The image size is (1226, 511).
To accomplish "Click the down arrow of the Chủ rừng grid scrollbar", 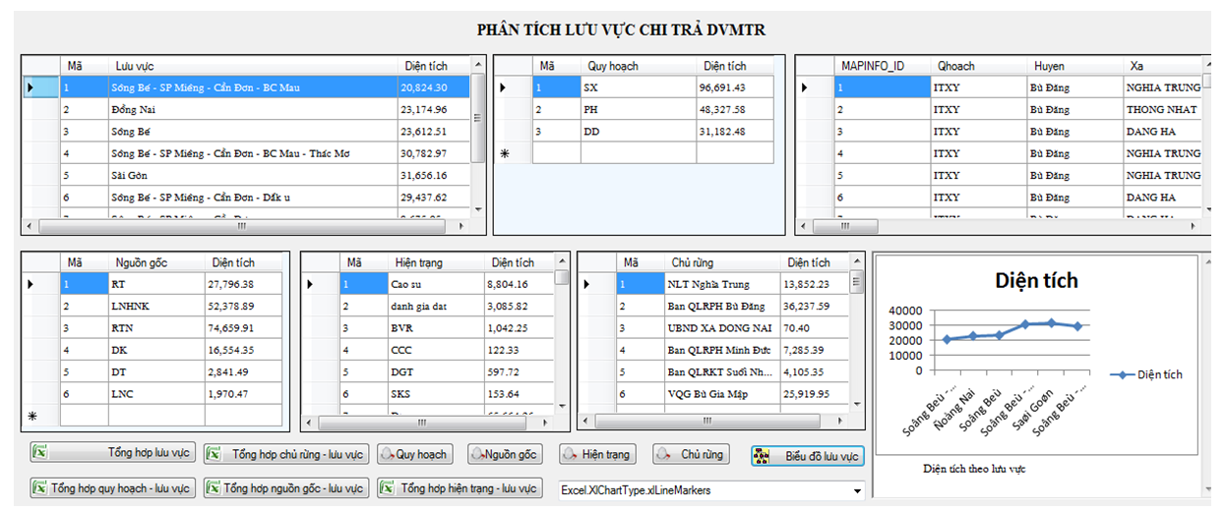I will [858, 405].
